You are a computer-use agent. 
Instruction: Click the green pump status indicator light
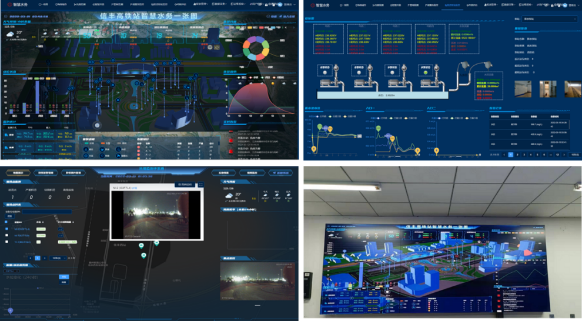point(426,73)
